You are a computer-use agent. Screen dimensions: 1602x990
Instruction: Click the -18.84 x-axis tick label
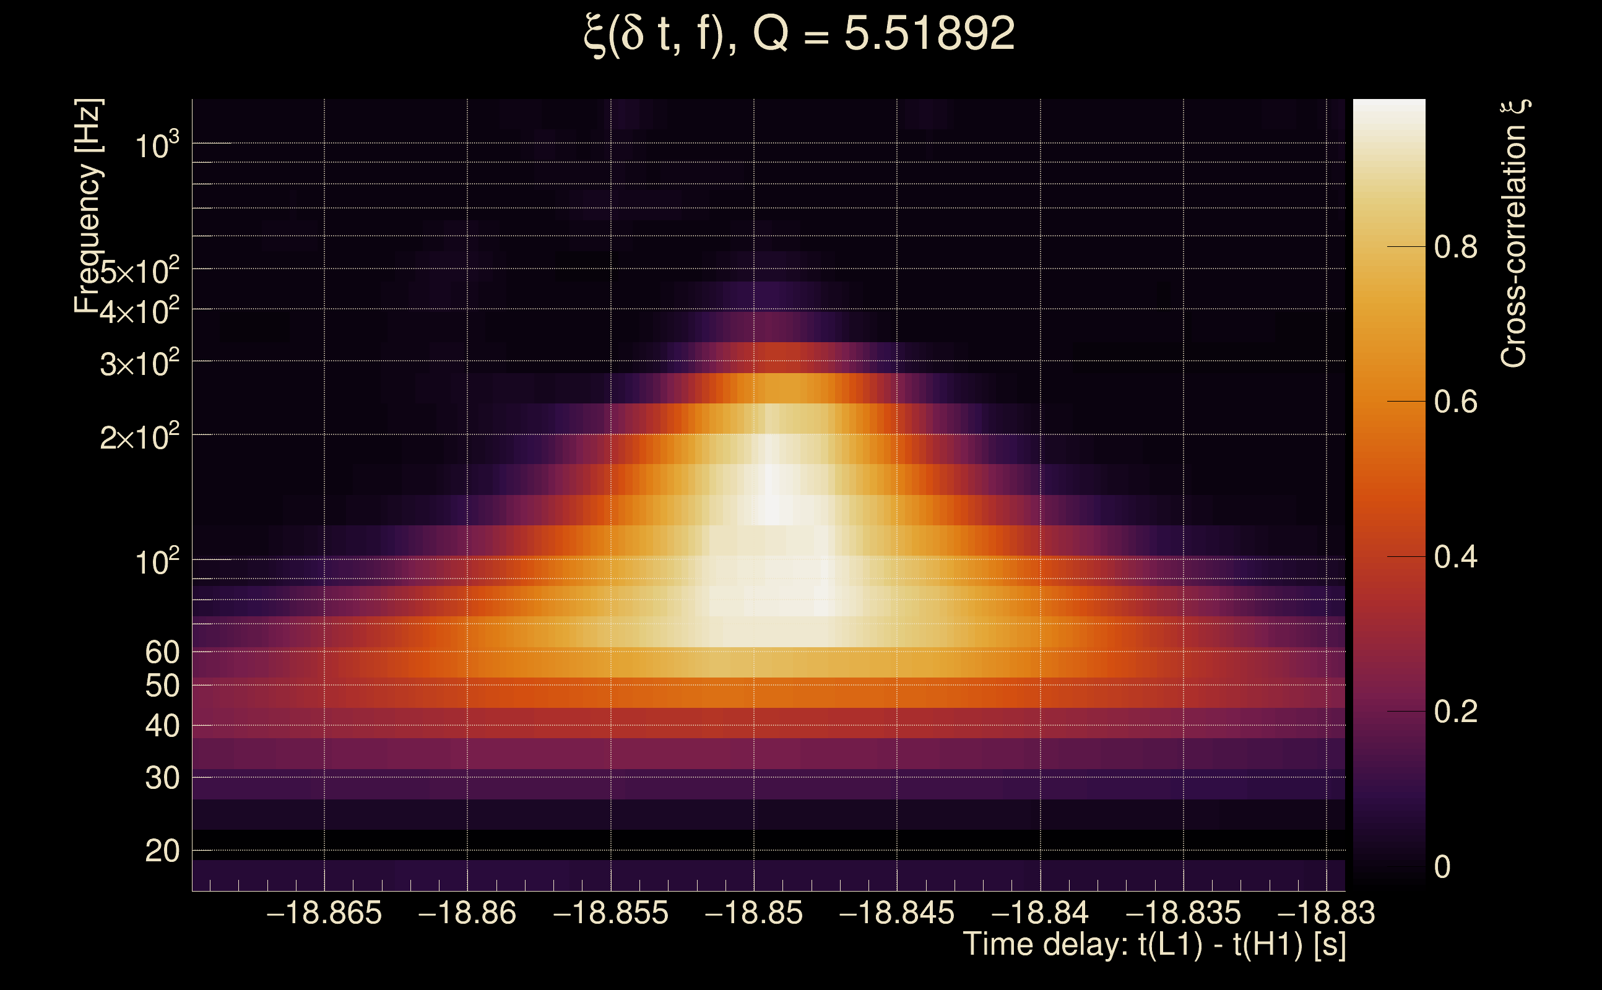pyautogui.click(x=1039, y=913)
